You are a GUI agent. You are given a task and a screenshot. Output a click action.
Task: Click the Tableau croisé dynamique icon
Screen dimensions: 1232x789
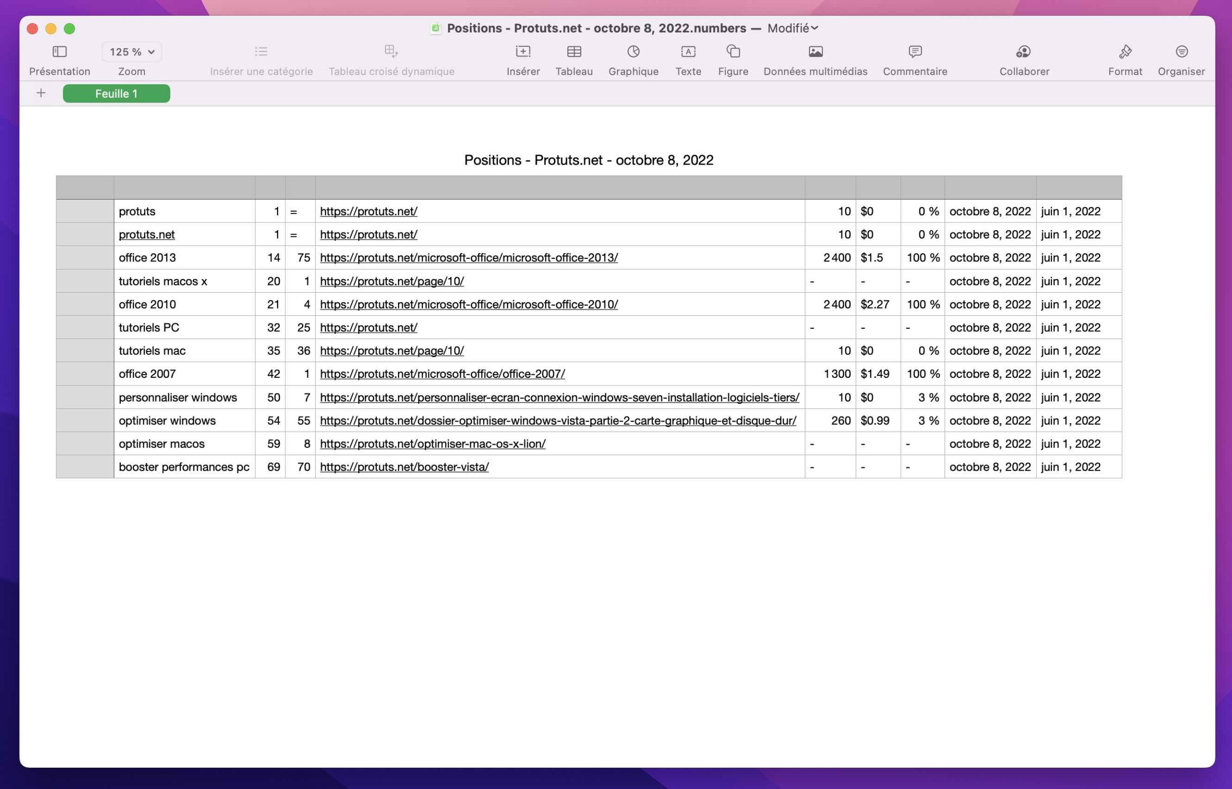(x=391, y=51)
